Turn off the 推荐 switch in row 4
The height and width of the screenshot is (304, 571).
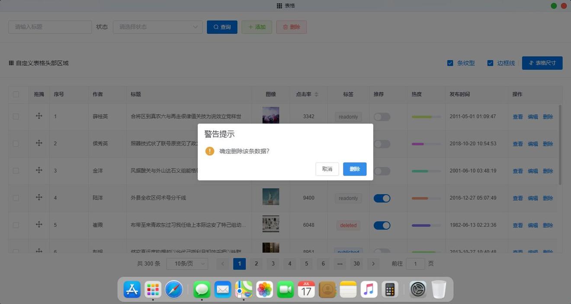(x=382, y=198)
